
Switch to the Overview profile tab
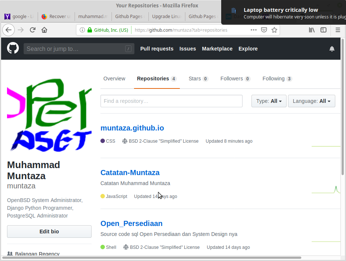(x=114, y=79)
